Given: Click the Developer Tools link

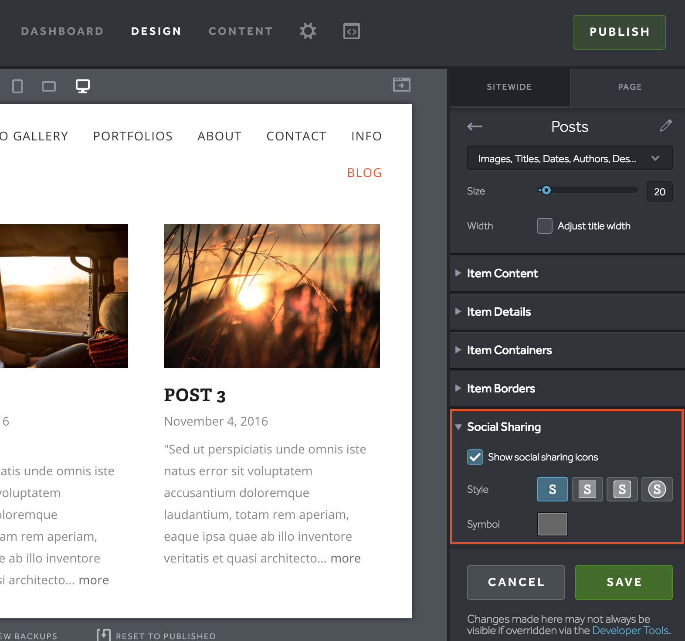Looking at the screenshot, I should 630,631.
